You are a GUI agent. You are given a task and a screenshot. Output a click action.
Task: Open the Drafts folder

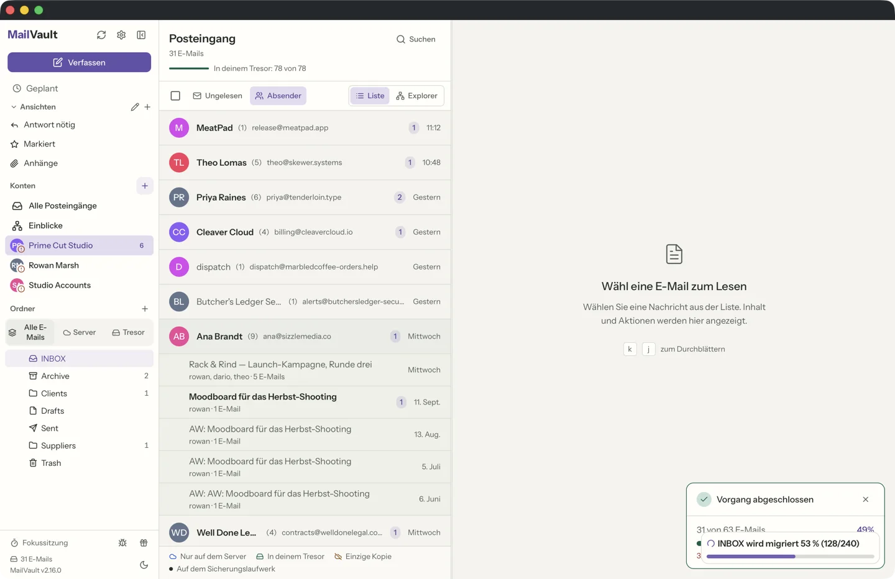click(79, 411)
